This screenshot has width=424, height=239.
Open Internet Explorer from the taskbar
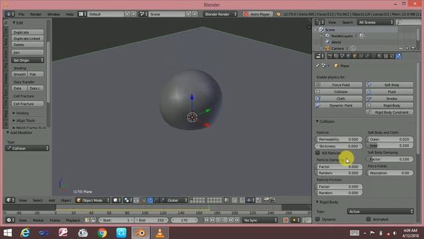pos(25,233)
